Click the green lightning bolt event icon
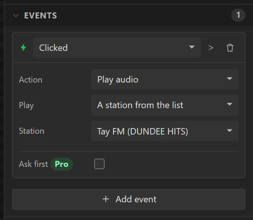Screen dimensions: 253x220 23,47
